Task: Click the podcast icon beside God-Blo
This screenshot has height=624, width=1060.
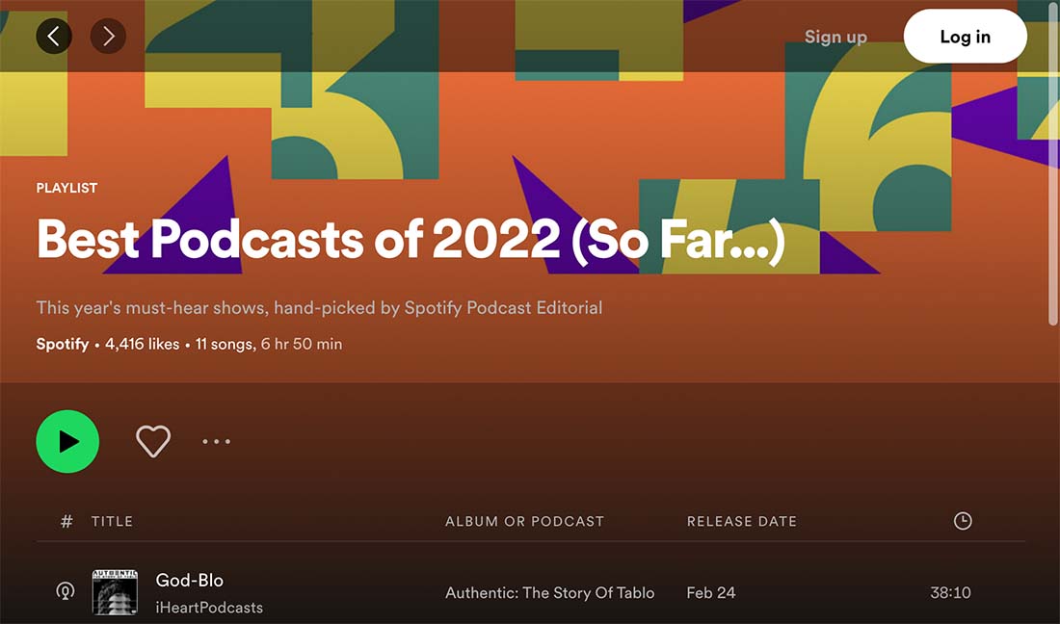Action: pyautogui.click(x=65, y=592)
